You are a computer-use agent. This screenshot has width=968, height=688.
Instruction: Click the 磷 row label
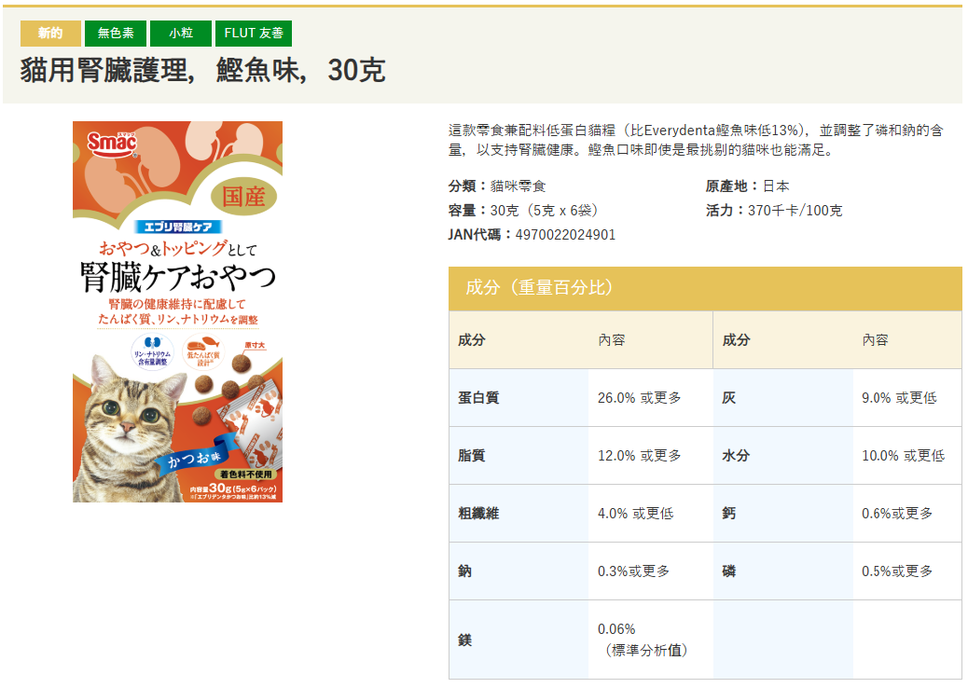729,571
